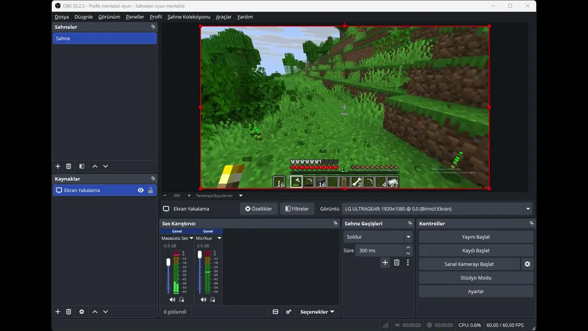Increase transition Süre with up arrow

coord(408,248)
